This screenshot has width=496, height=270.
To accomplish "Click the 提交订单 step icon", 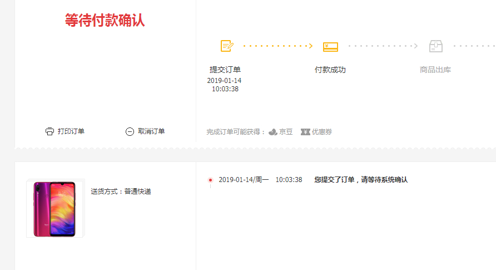I will coord(227,46).
